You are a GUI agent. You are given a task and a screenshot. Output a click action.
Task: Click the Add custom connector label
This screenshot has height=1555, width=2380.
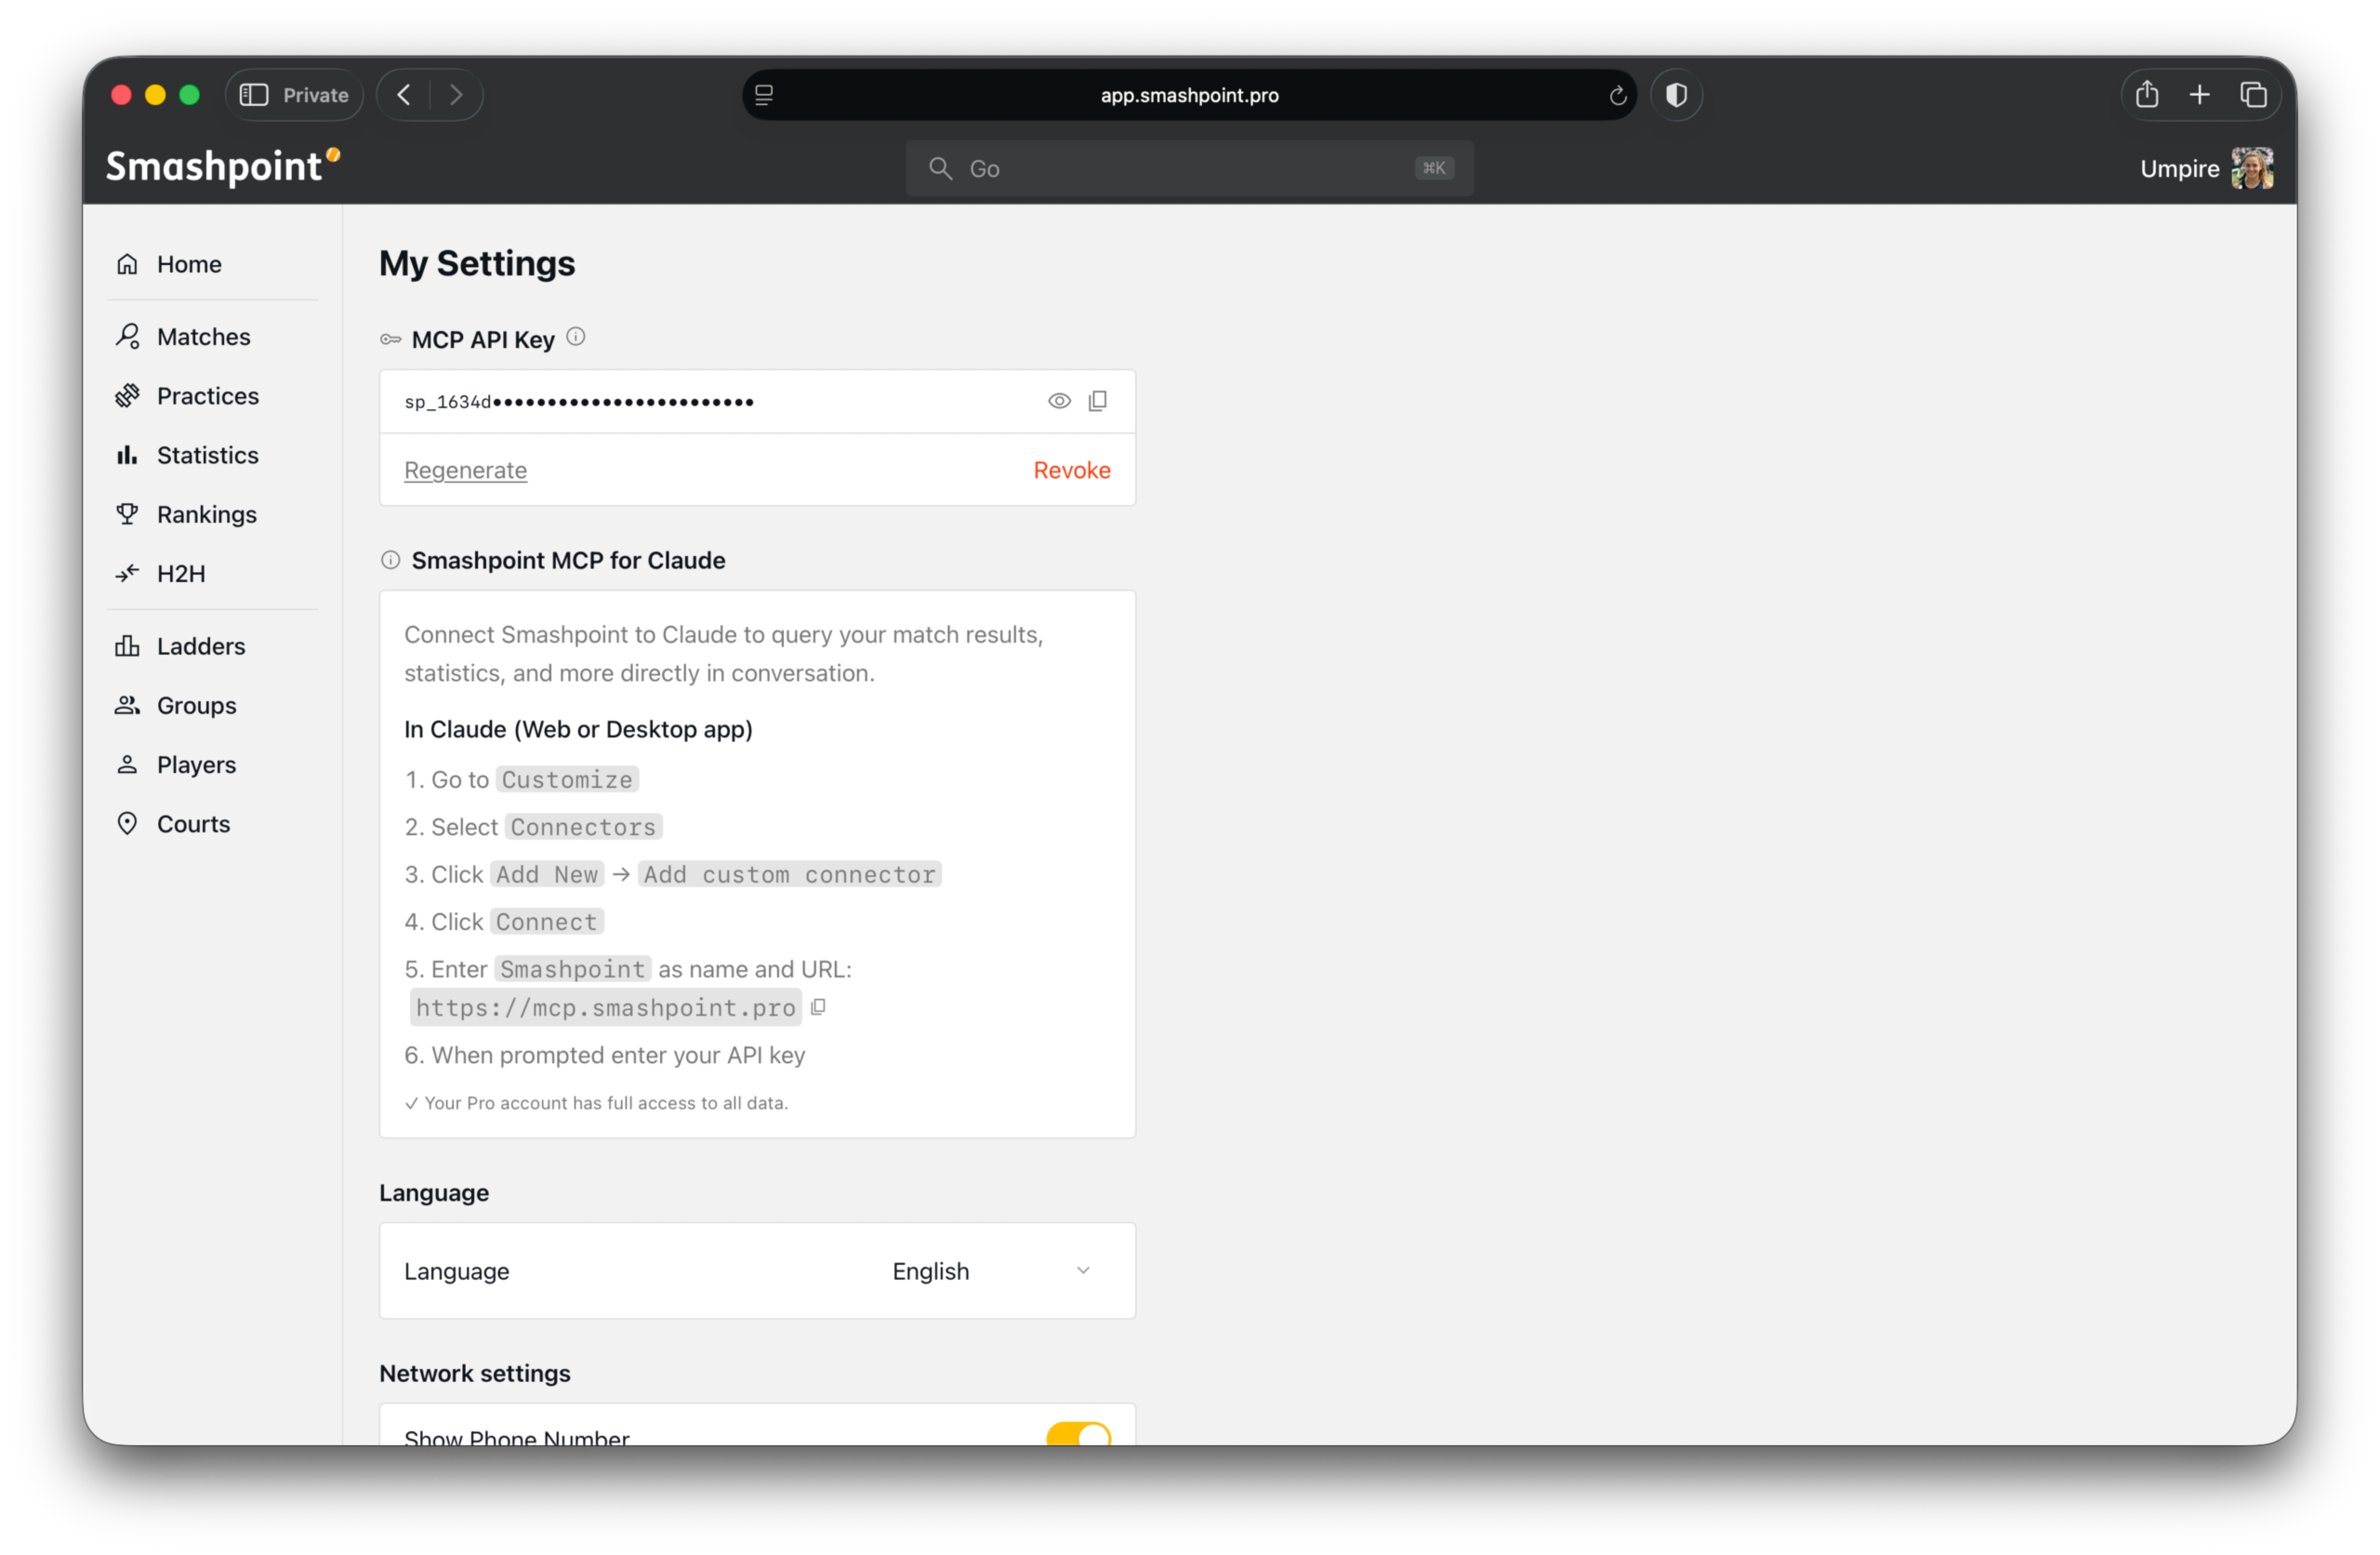pos(789,874)
